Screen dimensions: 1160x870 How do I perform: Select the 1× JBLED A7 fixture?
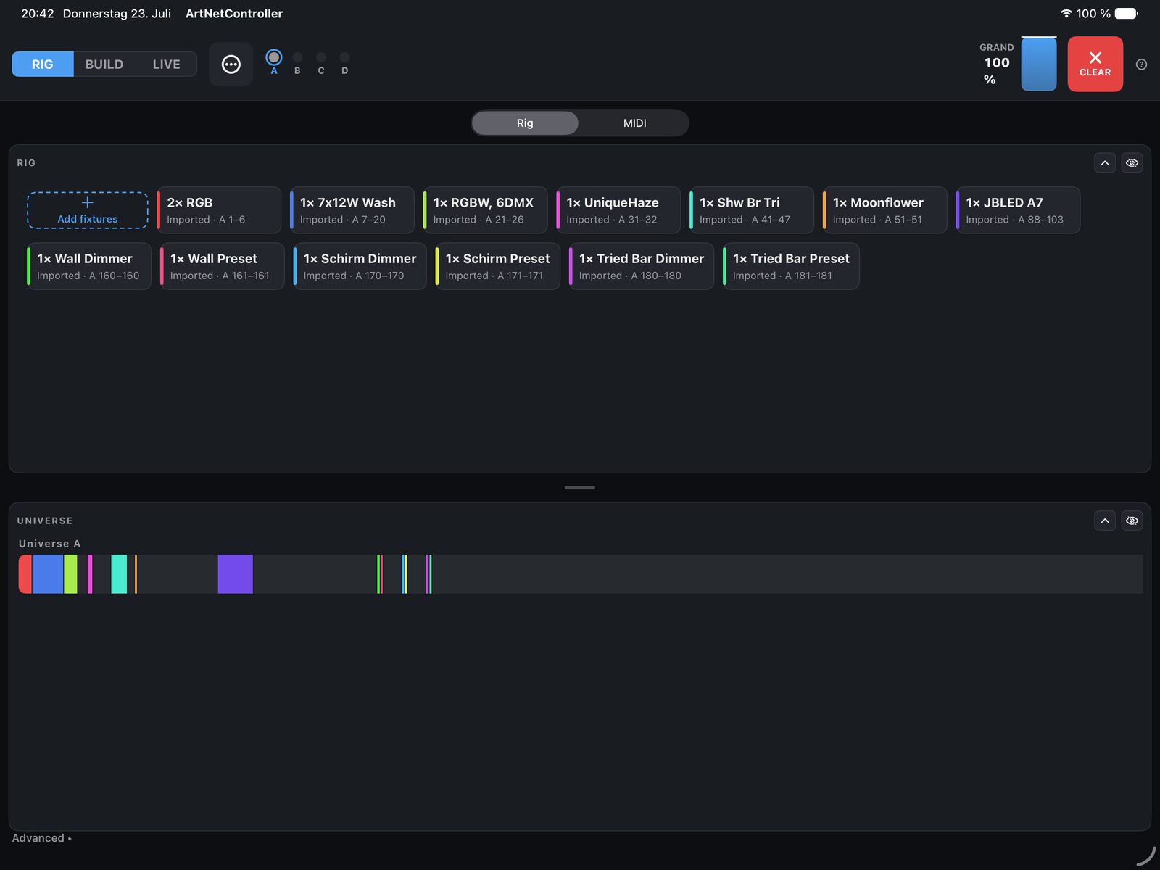pyautogui.click(x=1018, y=210)
